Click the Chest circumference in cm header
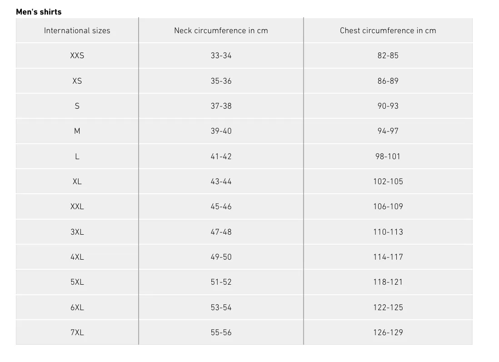Image resolution: width=499 pixels, height=362 pixels. (388, 30)
